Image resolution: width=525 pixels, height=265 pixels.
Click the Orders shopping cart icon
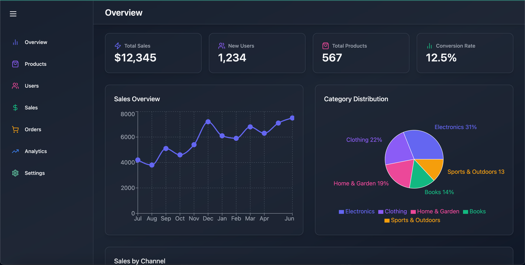pos(15,130)
